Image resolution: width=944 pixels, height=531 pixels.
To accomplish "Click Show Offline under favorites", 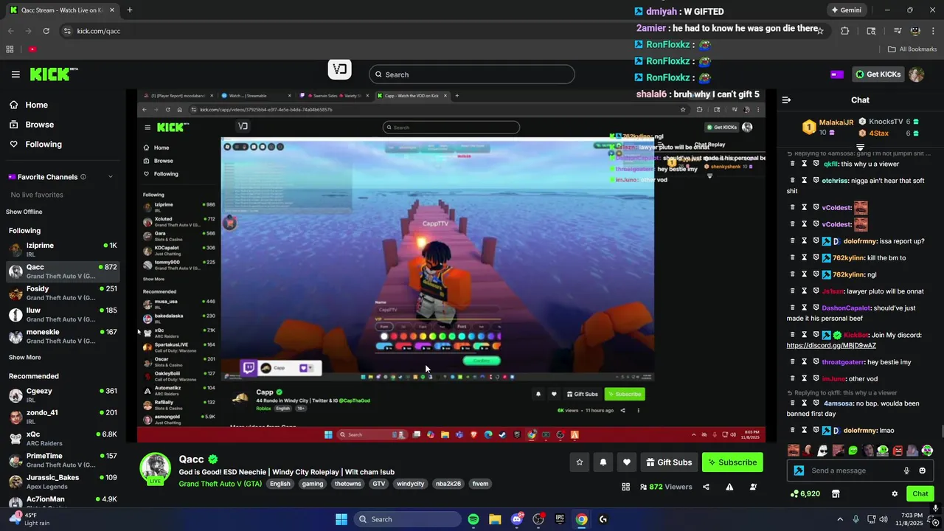I will point(24,212).
